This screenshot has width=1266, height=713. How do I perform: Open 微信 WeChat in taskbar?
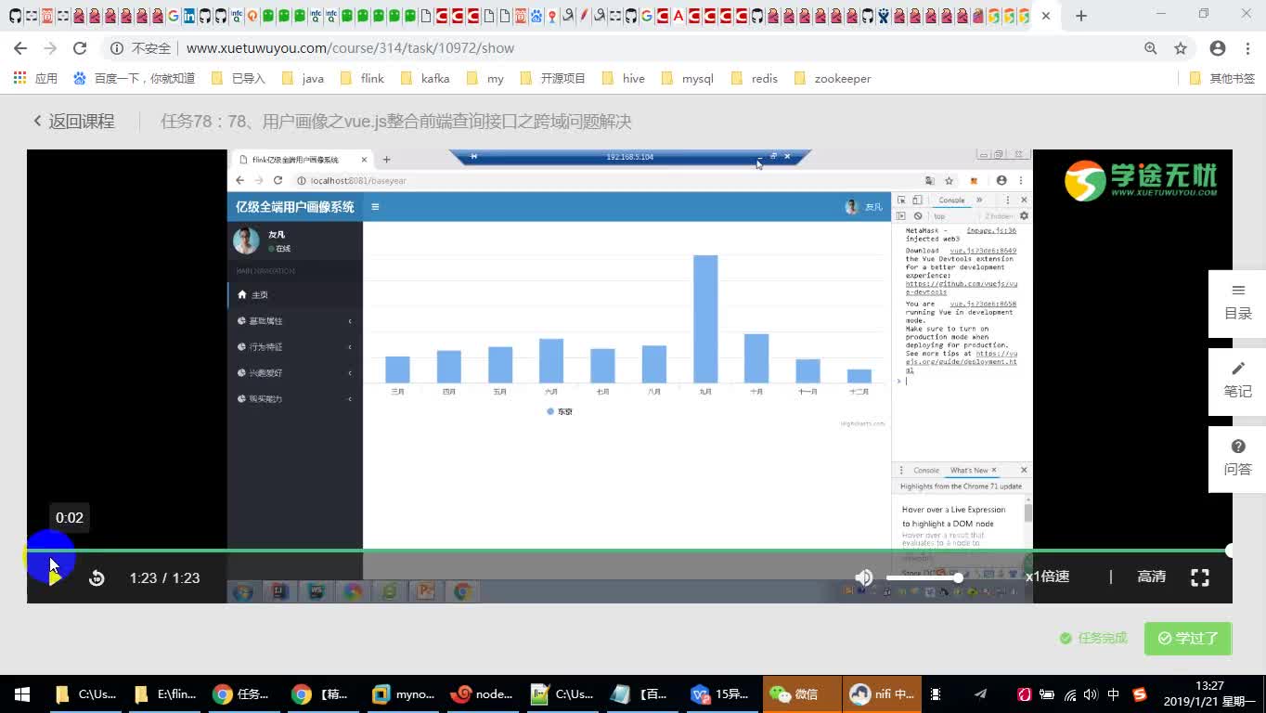801,694
